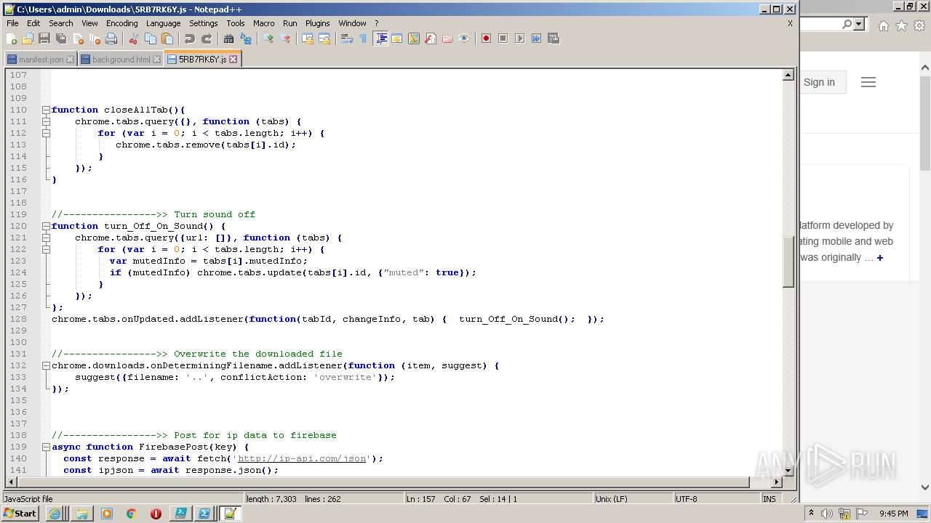Open the user-defined language toolbar icon
This screenshot has height=523, width=931.
click(397, 38)
